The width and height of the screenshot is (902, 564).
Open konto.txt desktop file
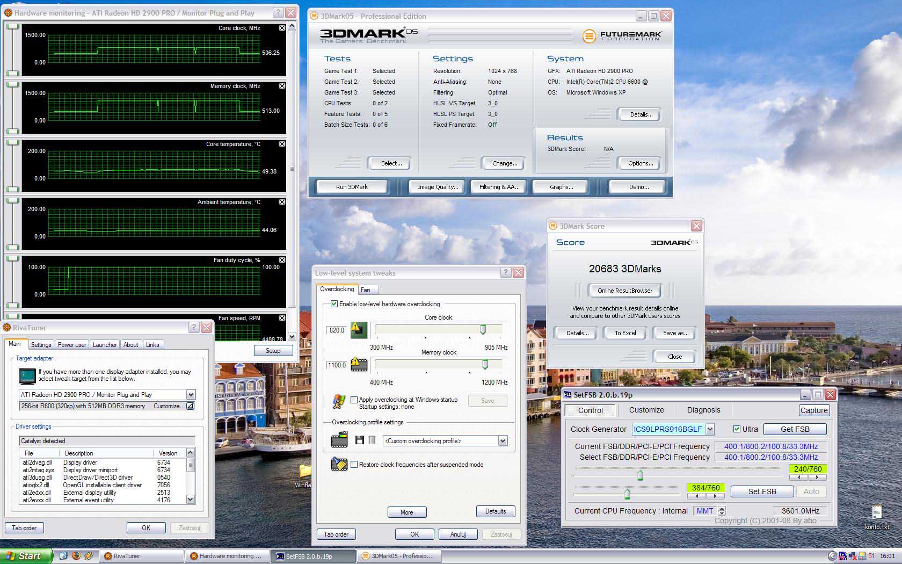pyautogui.click(x=877, y=517)
